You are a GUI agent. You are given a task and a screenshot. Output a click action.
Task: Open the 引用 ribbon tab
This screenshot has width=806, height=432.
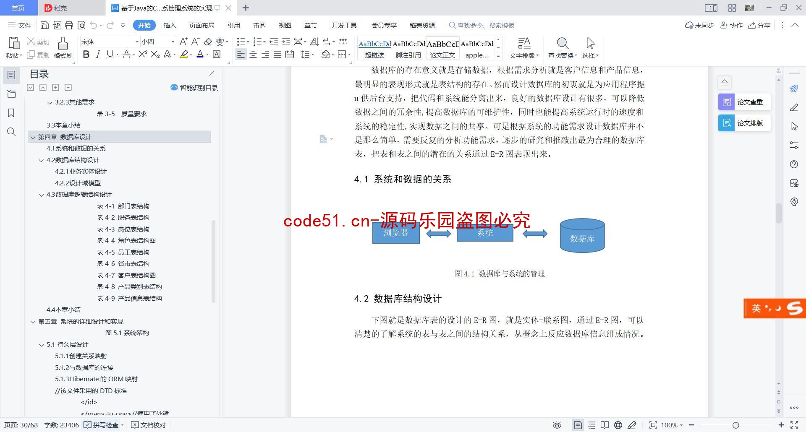[x=233, y=25]
